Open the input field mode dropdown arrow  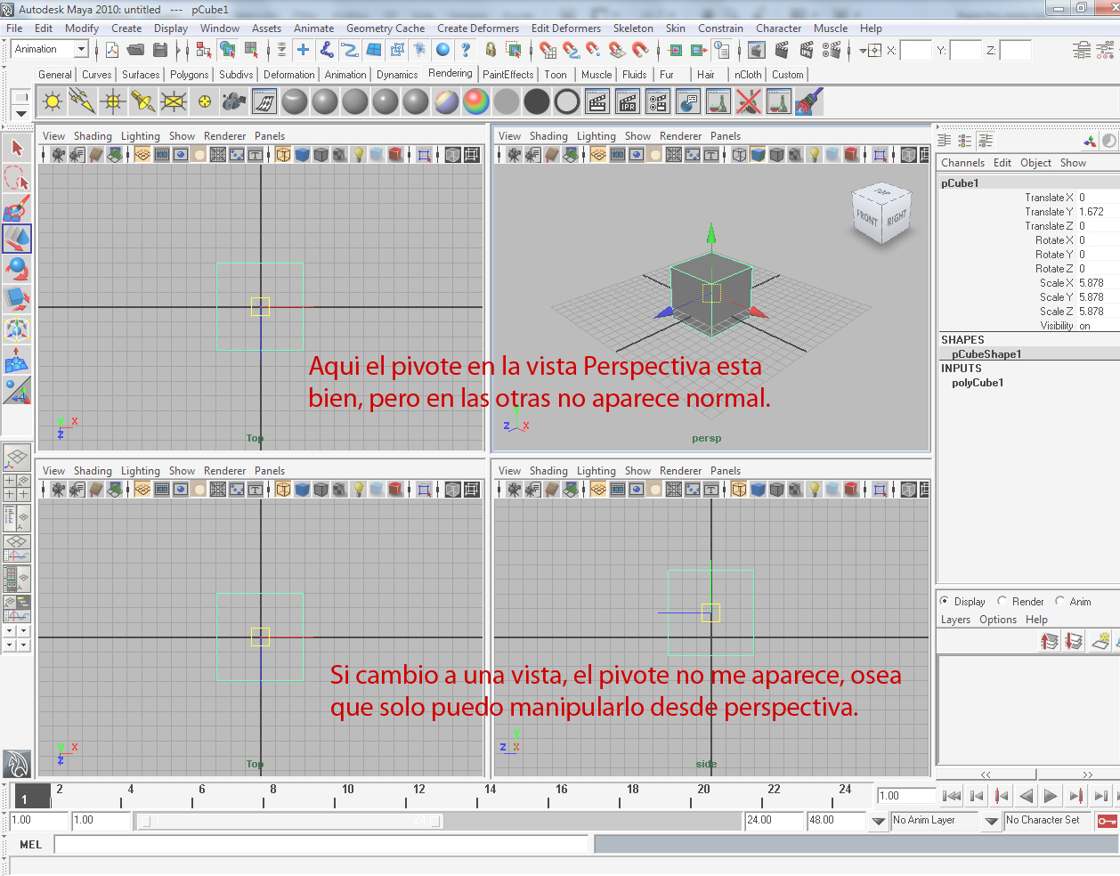click(x=863, y=51)
